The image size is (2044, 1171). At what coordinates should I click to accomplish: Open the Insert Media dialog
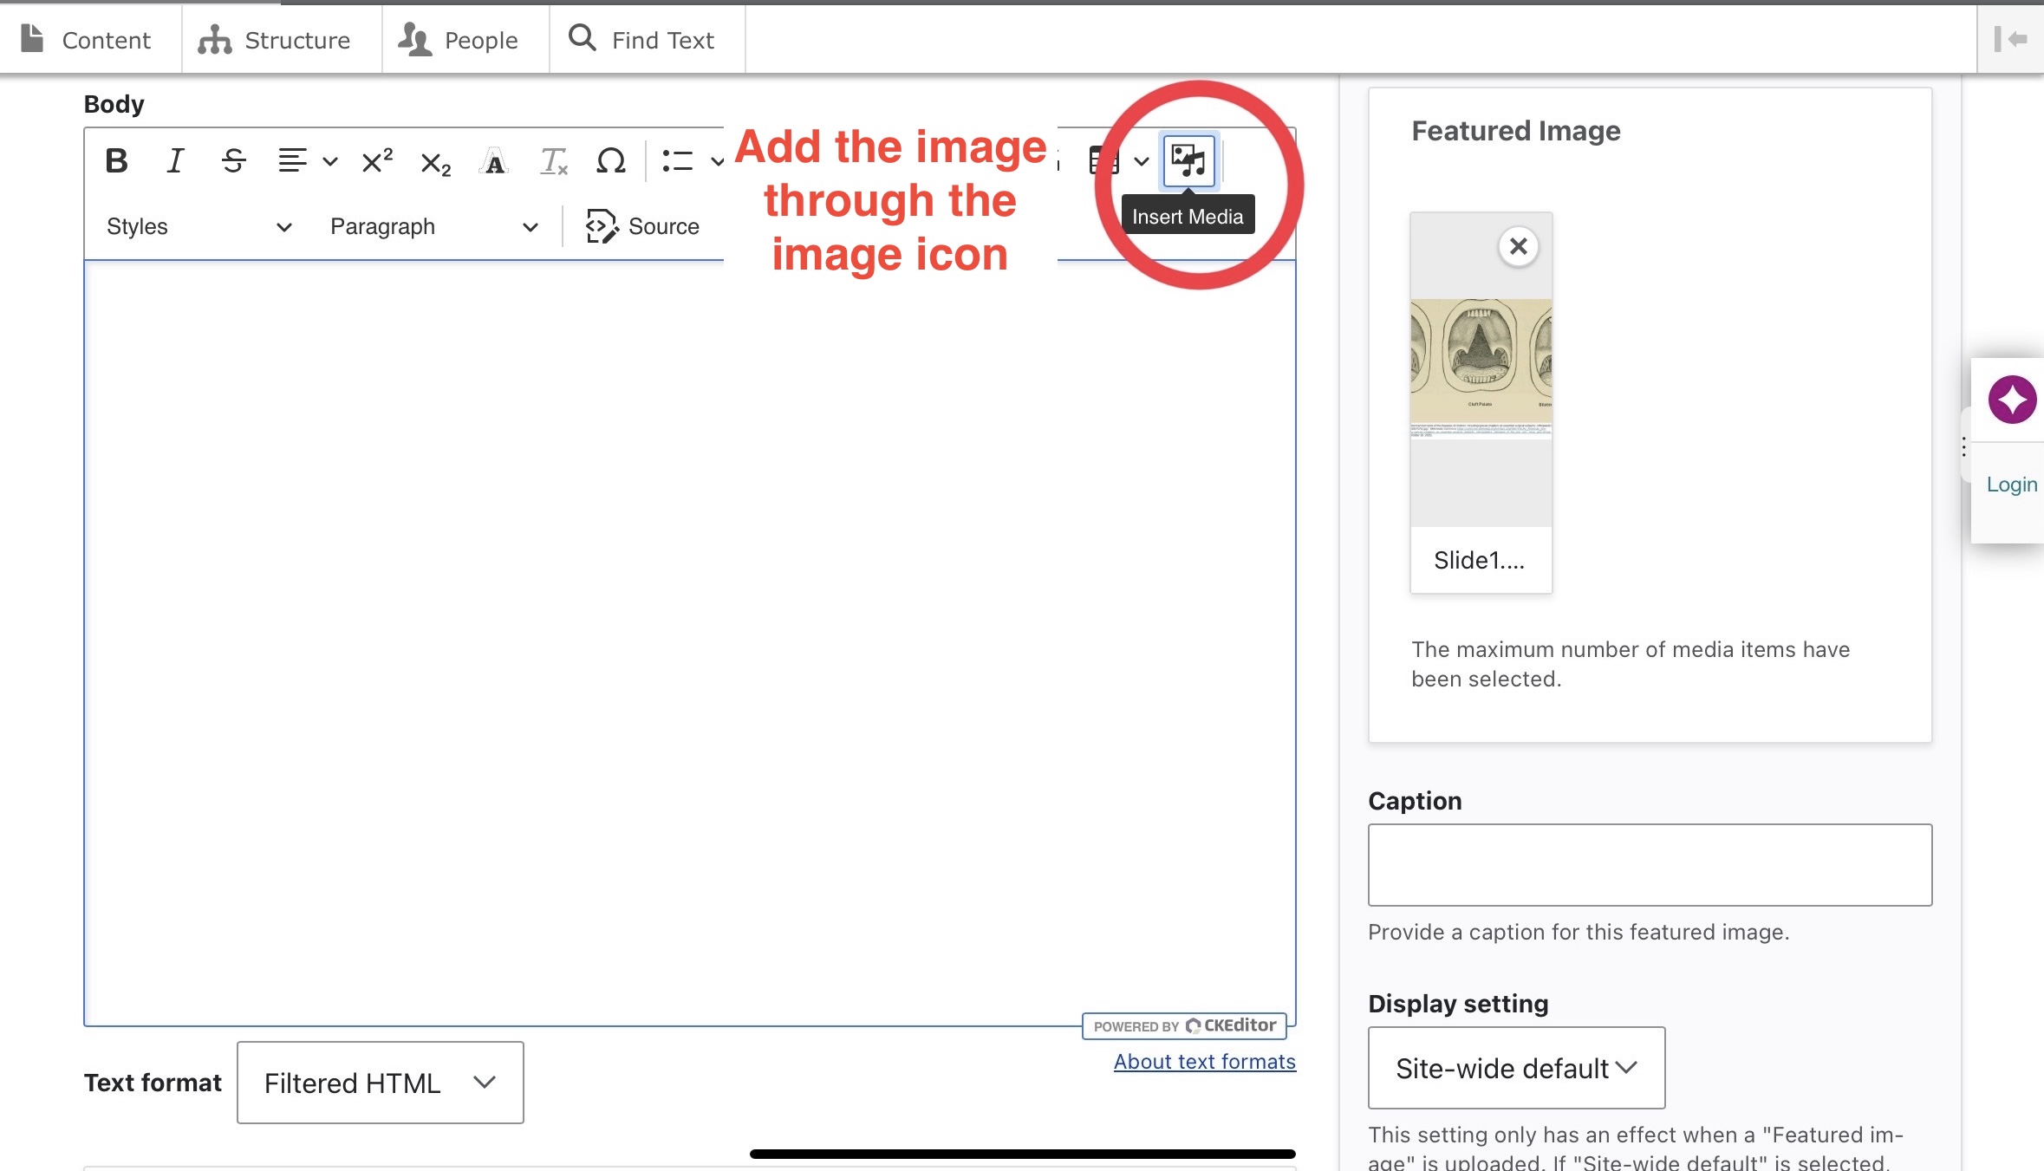coord(1190,161)
